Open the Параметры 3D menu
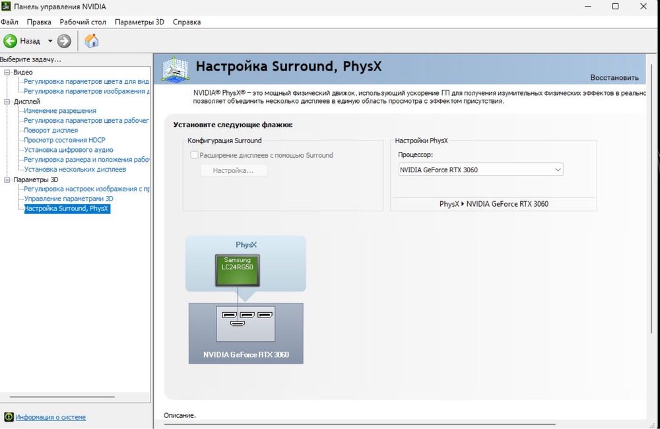Screen dimensions: 660x429 139,22
